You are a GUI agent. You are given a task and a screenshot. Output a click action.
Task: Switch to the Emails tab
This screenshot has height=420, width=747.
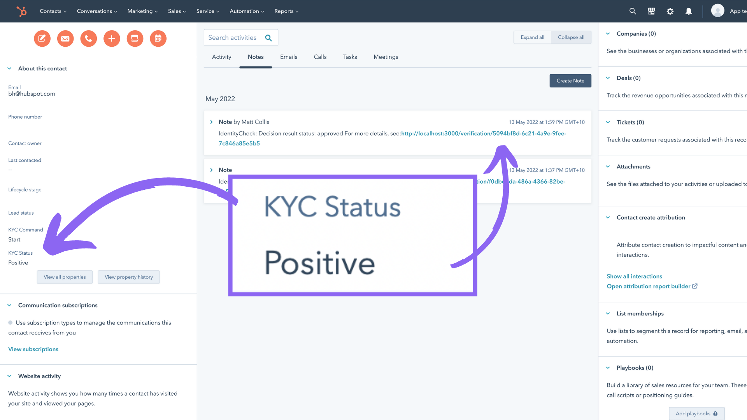288,57
